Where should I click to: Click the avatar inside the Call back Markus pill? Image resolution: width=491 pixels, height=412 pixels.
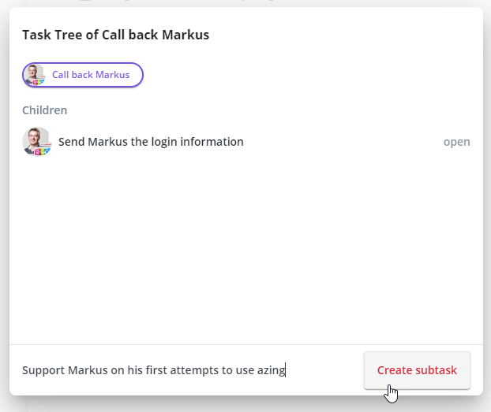35,75
